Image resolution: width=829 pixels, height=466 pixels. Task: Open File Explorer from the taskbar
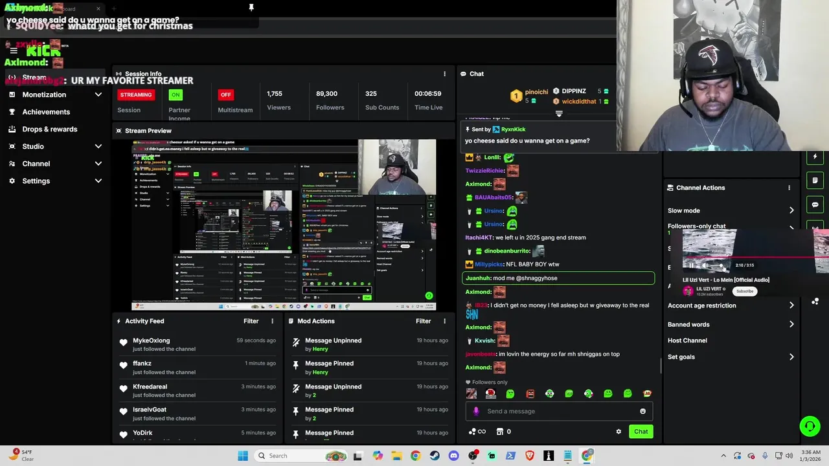(396, 456)
